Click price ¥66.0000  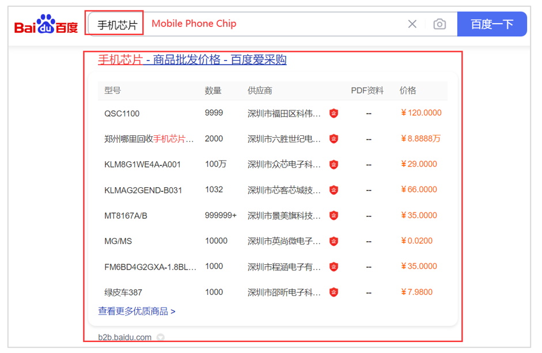pyautogui.click(x=419, y=189)
